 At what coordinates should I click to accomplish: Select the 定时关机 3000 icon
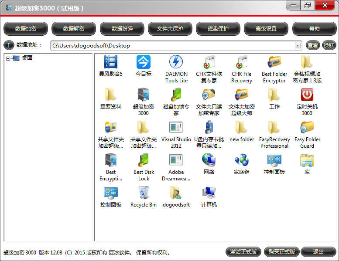tap(307, 95)
